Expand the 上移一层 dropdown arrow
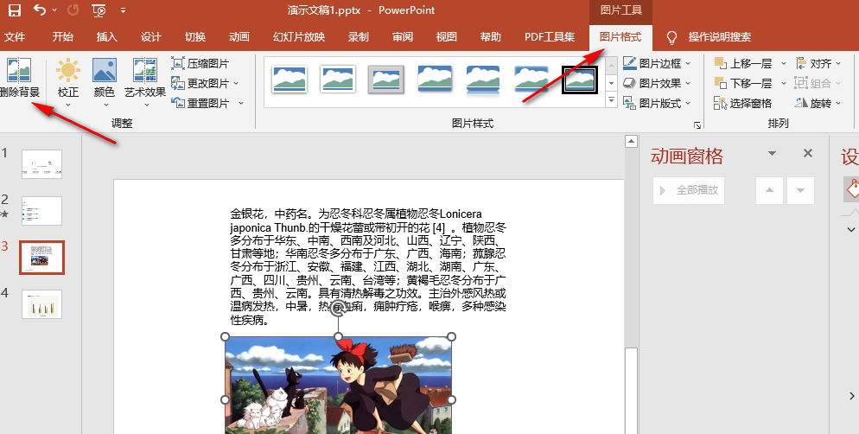This screenshot has width=859, height=434. (x=784, y=64)
